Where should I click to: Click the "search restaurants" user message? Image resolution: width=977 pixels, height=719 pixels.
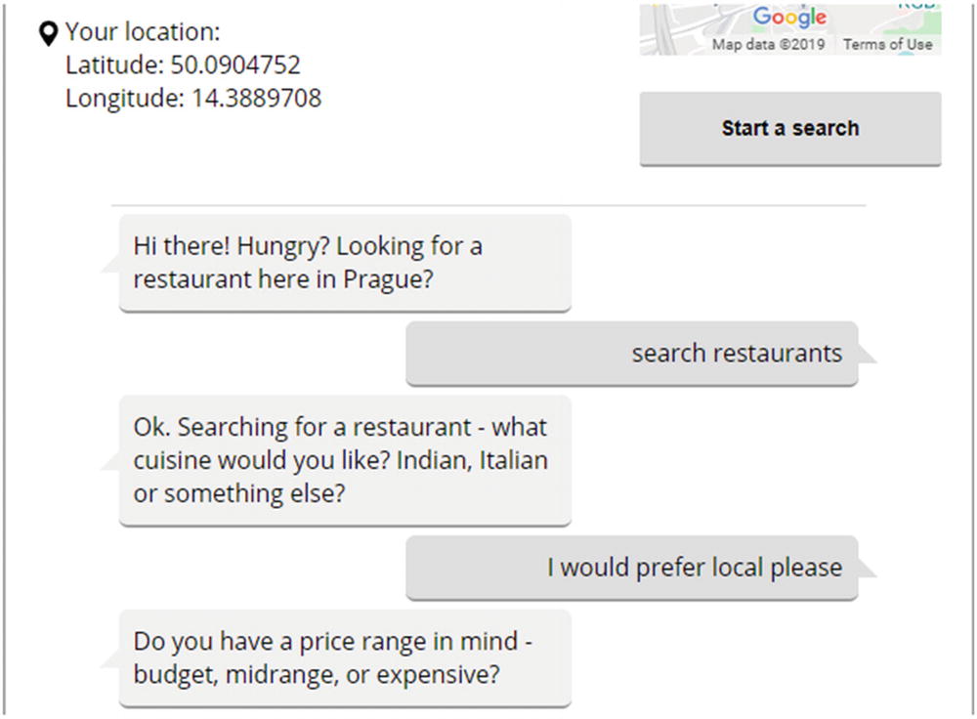point(737,353)
